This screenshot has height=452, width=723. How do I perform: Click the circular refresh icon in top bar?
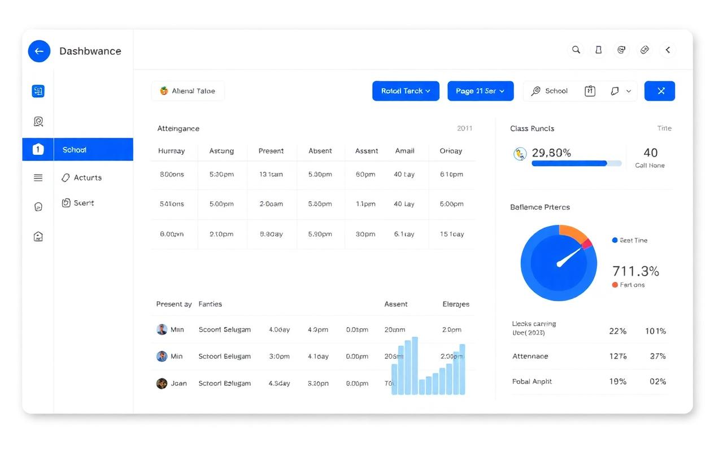[x=621, y=50]
